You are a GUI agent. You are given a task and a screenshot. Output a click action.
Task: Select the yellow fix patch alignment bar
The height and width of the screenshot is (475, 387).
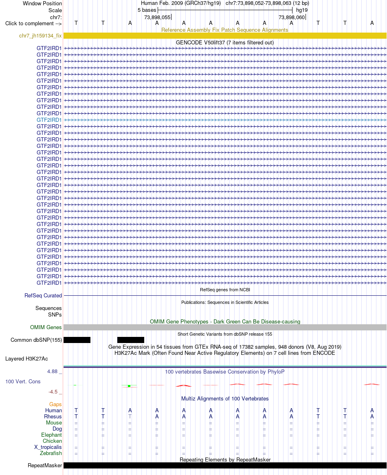point(225,36)
